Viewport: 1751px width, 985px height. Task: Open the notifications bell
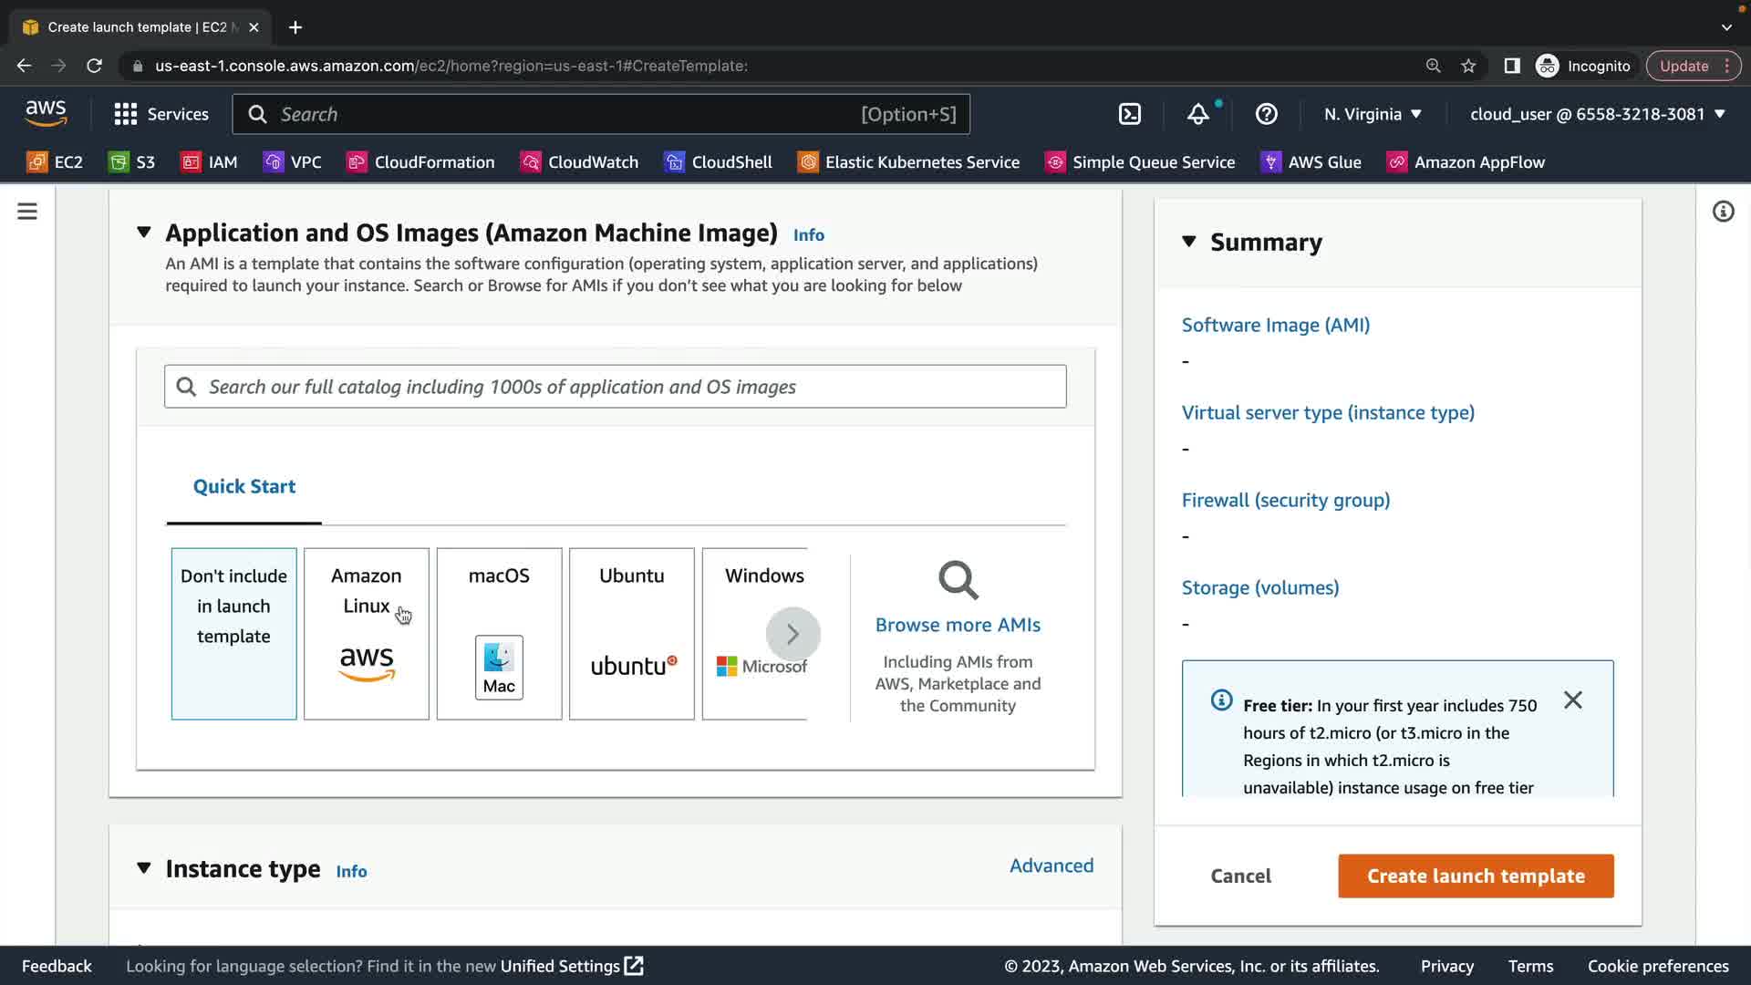point(1197,114)
